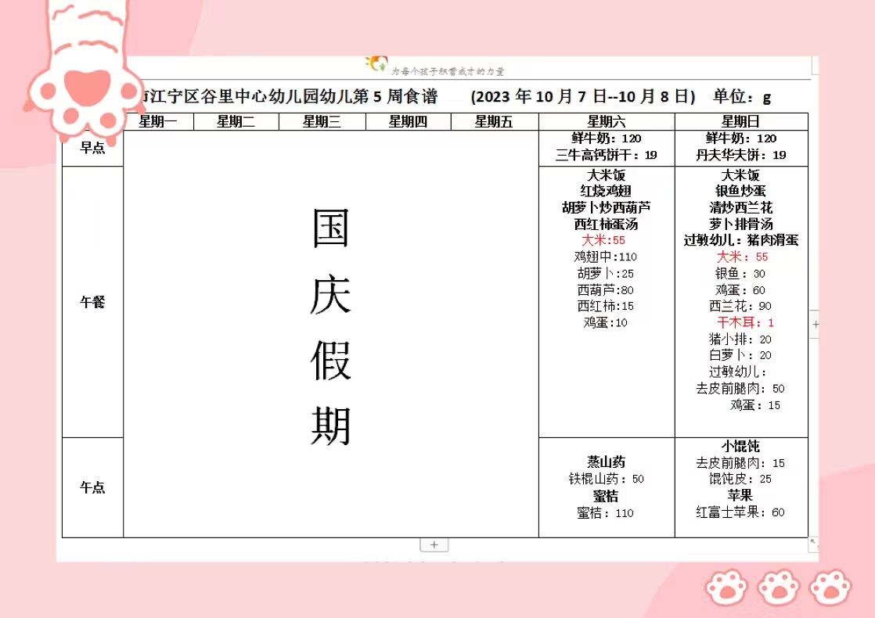Click the 午点 row label
The height and width of the screenshot is (618, 875).
click(x=92, y=487)
